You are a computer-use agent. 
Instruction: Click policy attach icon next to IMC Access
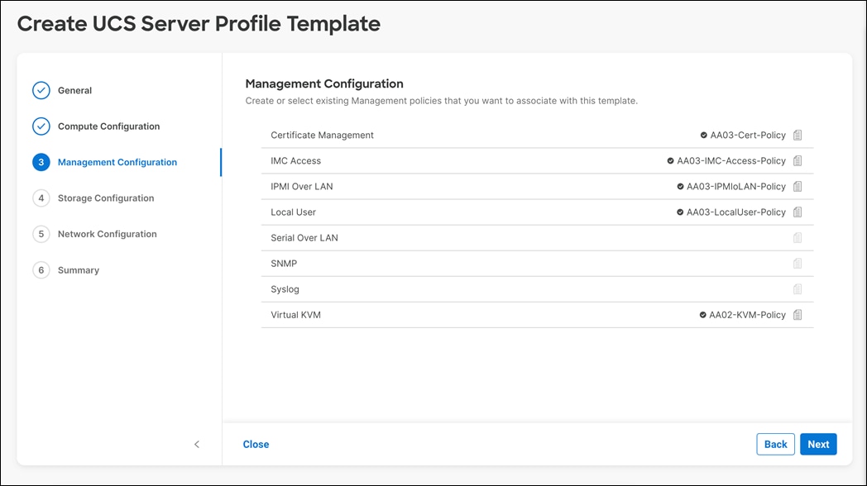(797, 160)
